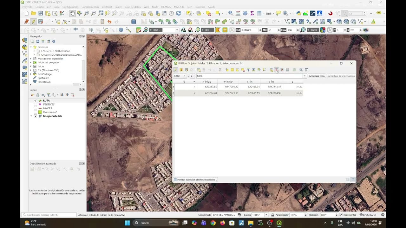Open expression sigma button in attribute table

click(192, 76)
